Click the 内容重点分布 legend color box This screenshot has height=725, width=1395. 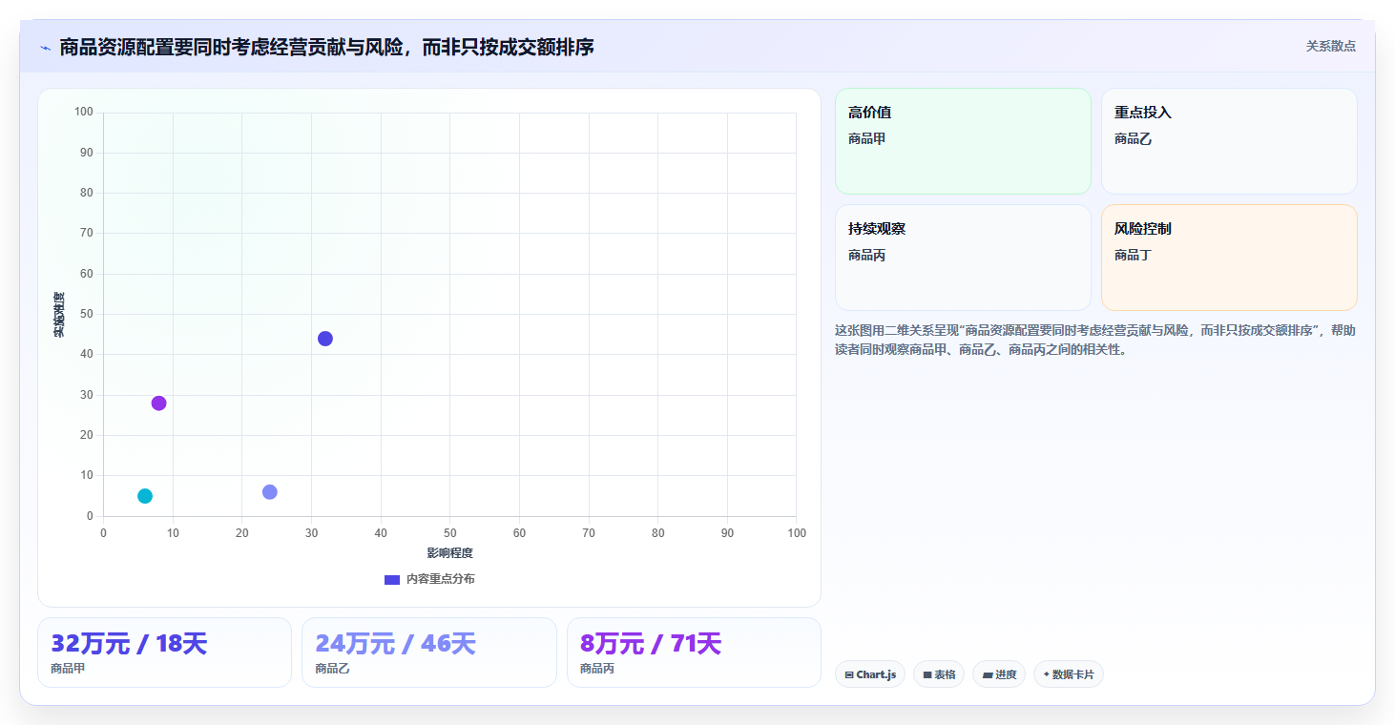click(392, 579)
